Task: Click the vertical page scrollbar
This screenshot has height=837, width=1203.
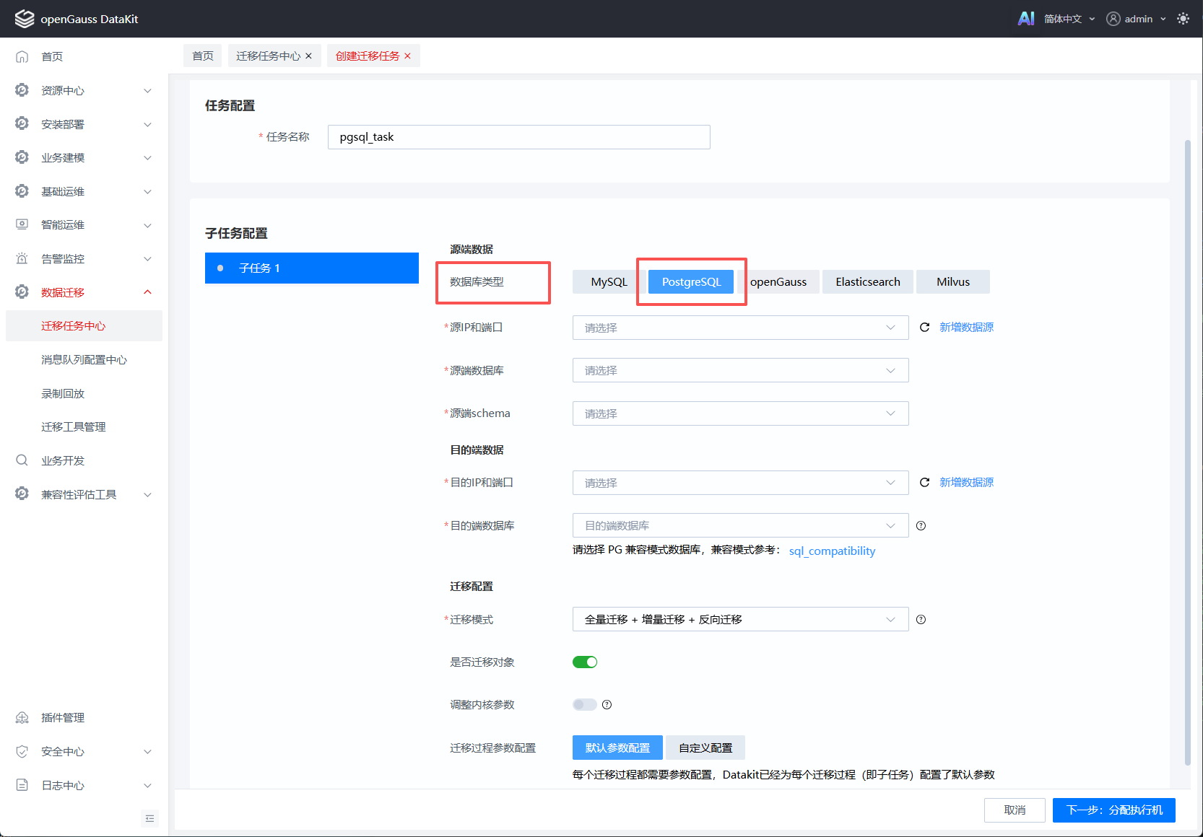Action: point(1188,452)
